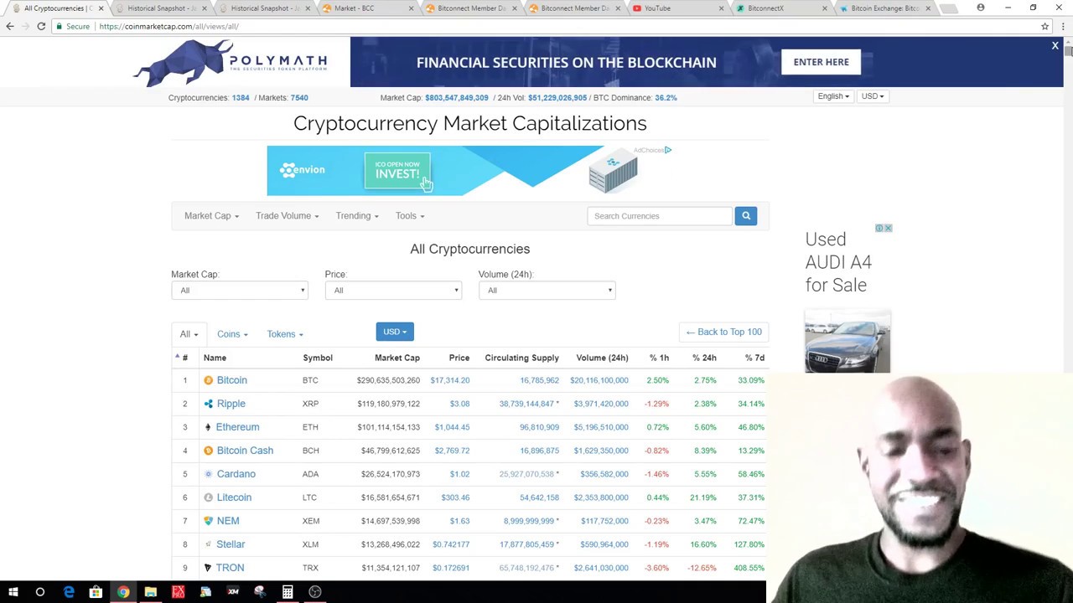Click the Back to Top 100 link
The height and width of the screenshot is (603, 1073).
pos(723,332)
